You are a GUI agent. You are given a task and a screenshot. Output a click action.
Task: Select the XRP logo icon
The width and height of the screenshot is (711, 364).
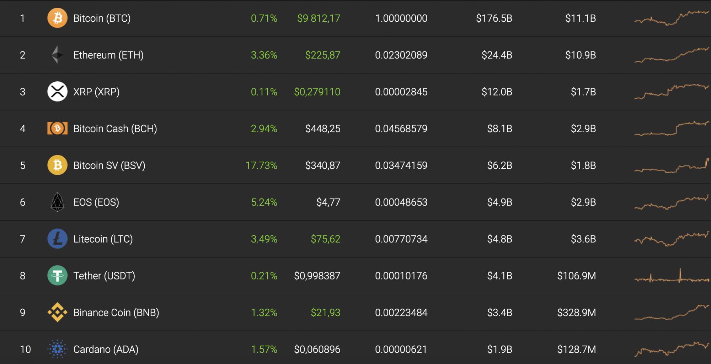pos(57,92)
